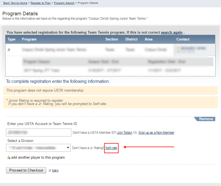
Task: Open the Select a Division dropdown
Action: click(x=38, y=148)
